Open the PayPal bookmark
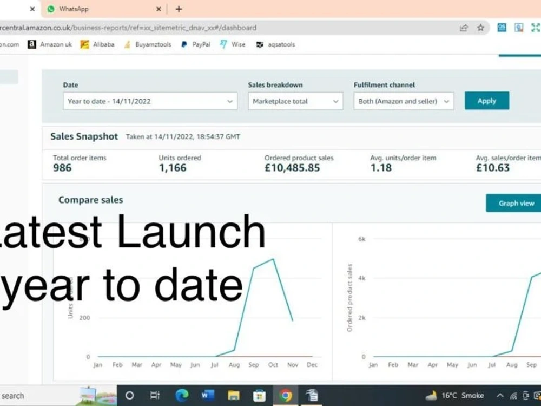Viewport: 541px width, 406px height. pyautogui.click(x=196, y=44)
